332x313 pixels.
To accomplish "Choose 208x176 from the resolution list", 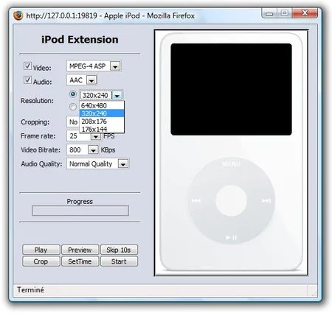I will tap(102, 122).
